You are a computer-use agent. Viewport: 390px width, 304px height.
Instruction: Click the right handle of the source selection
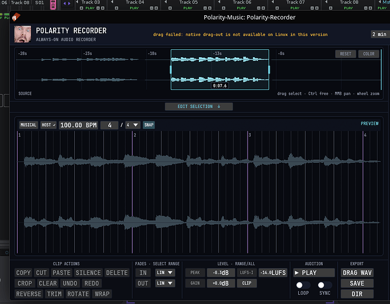(269, 69)
